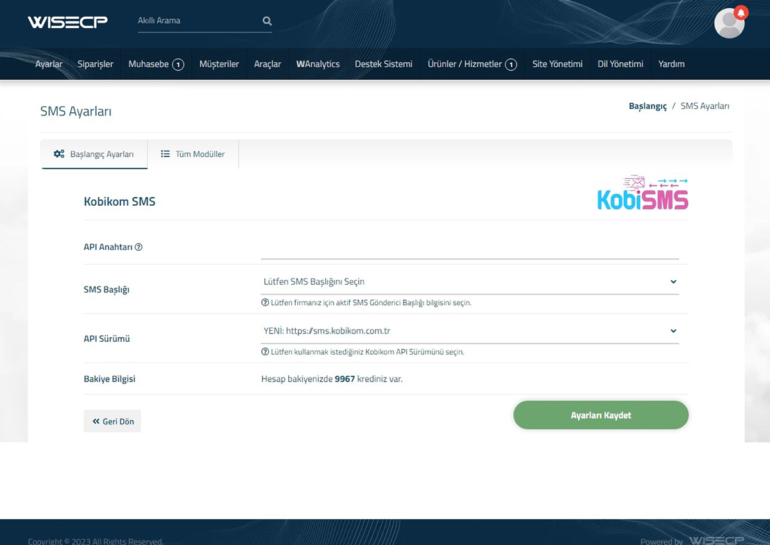This screenshot has height=545, width=770.
Task: Open the Ayarlar menu
Action: coord(49,64)
